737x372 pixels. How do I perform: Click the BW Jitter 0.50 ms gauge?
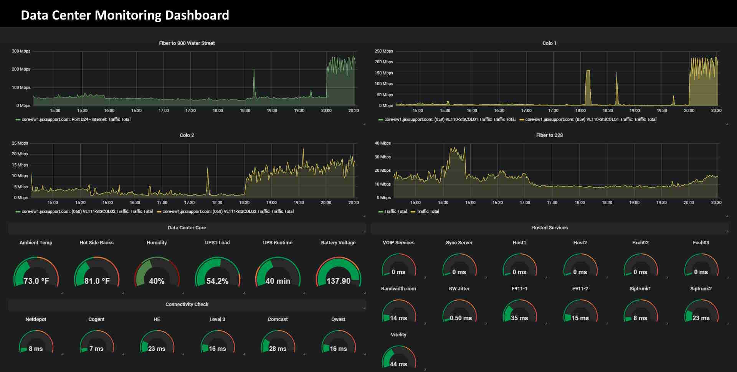459,311
